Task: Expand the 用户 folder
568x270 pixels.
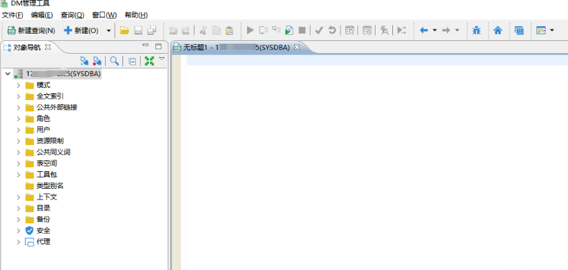Action: (x=19, y=130)
